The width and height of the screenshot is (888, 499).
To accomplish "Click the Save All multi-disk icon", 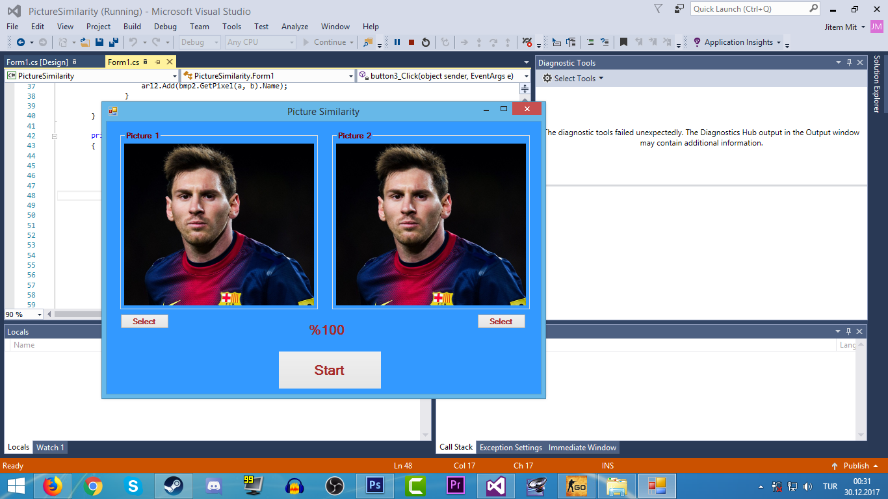I will tap(113, 42).
